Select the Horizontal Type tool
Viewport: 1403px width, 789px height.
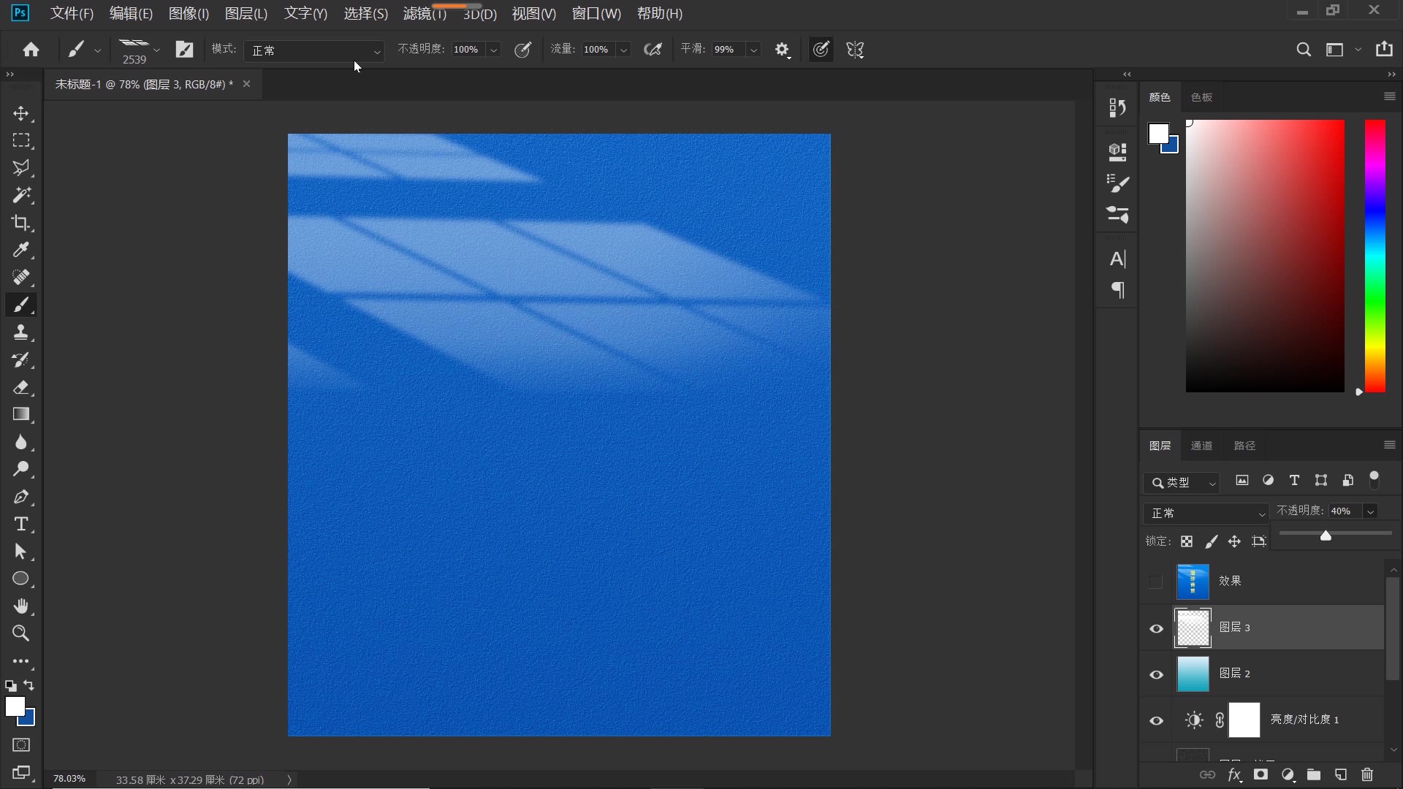click(20, 524)
